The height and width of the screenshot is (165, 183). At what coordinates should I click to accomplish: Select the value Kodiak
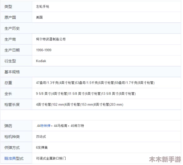point(41,61)
